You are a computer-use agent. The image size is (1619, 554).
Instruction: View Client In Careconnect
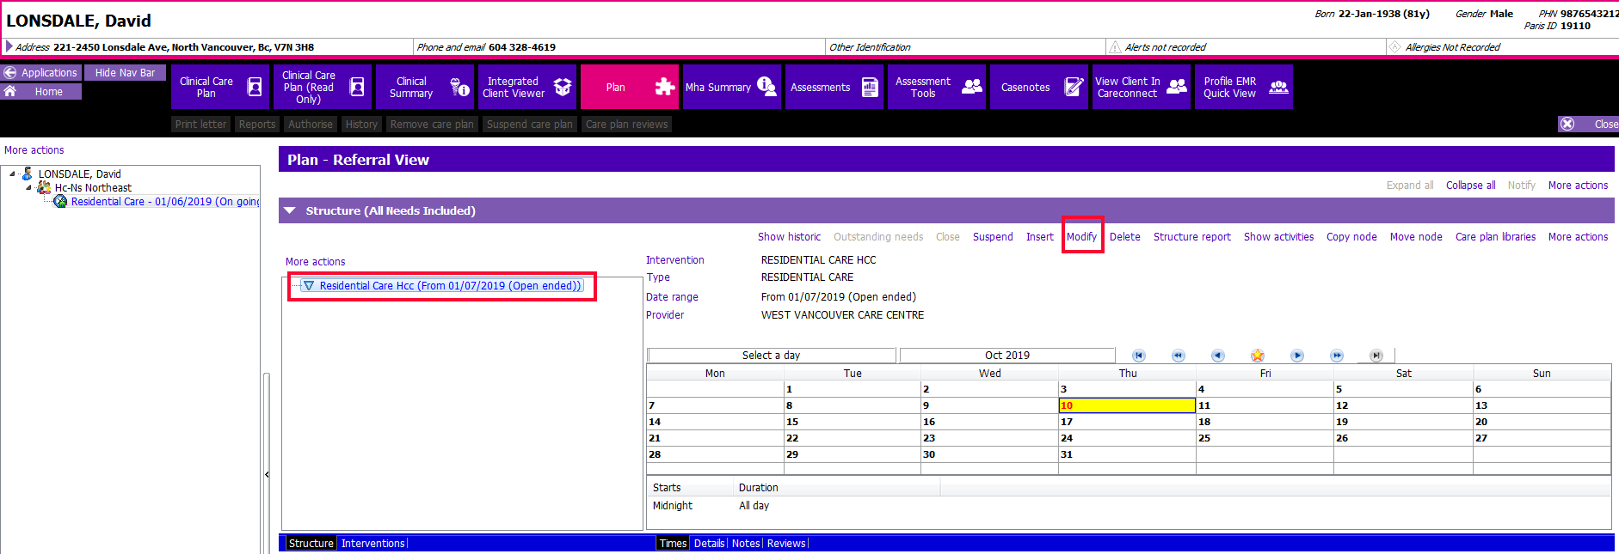click(1142, 87)
